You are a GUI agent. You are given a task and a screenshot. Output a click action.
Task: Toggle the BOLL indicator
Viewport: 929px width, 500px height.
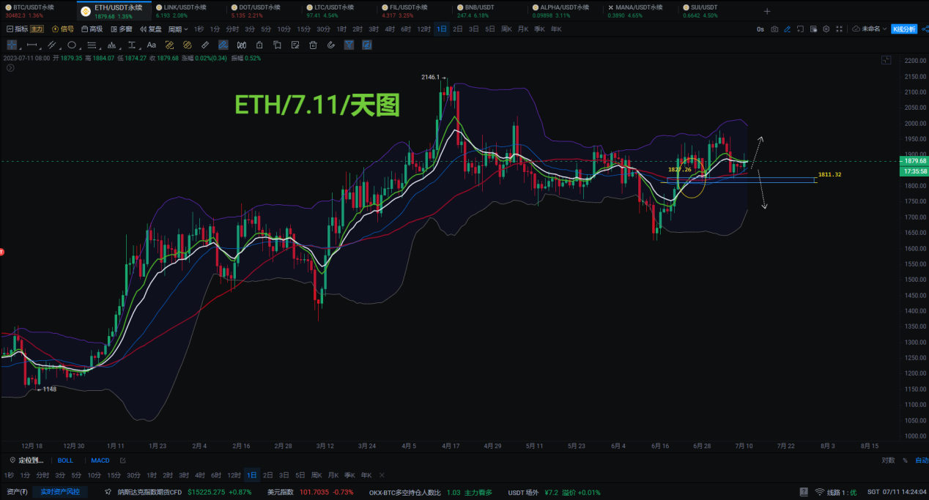pos(66,460)
